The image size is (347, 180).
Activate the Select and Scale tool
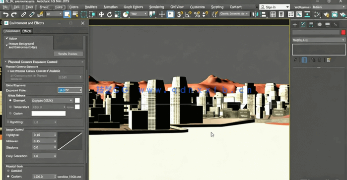pyautogui.click(x=118, y=14)
